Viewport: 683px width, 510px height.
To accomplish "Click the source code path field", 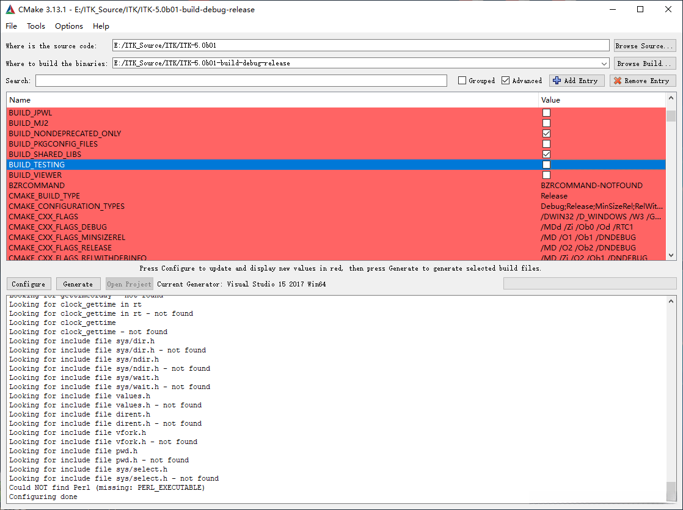I will (x=360, y=45).
